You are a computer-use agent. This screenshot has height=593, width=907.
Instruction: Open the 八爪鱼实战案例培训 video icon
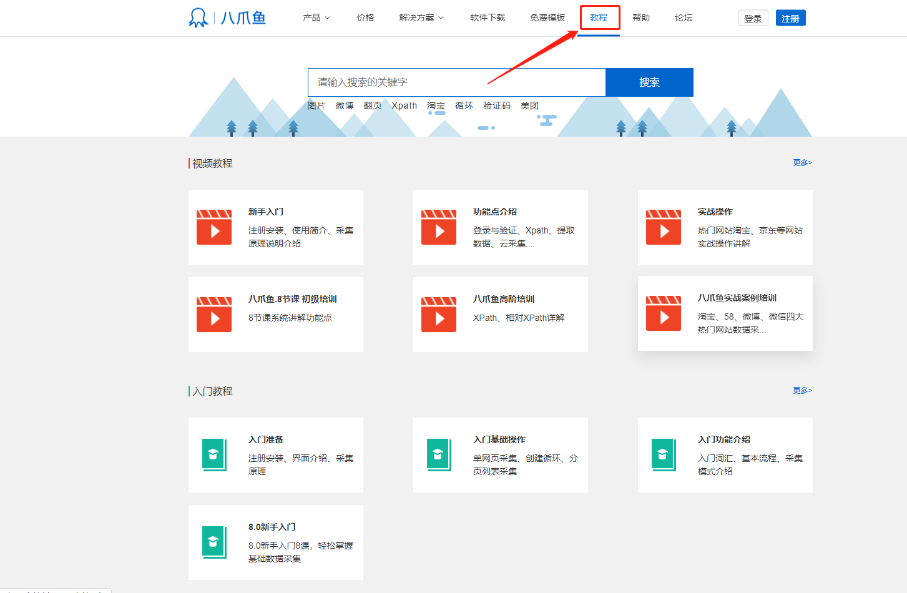pyautogui.click(x=664, y=313)
